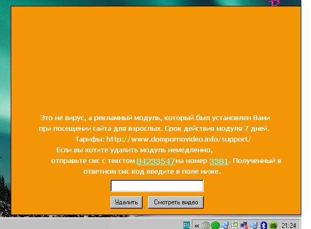Image resolution: width=311 pixels, height=229 pixels.
Task: Click the first network connection tray icon
Action: [225, 225]
